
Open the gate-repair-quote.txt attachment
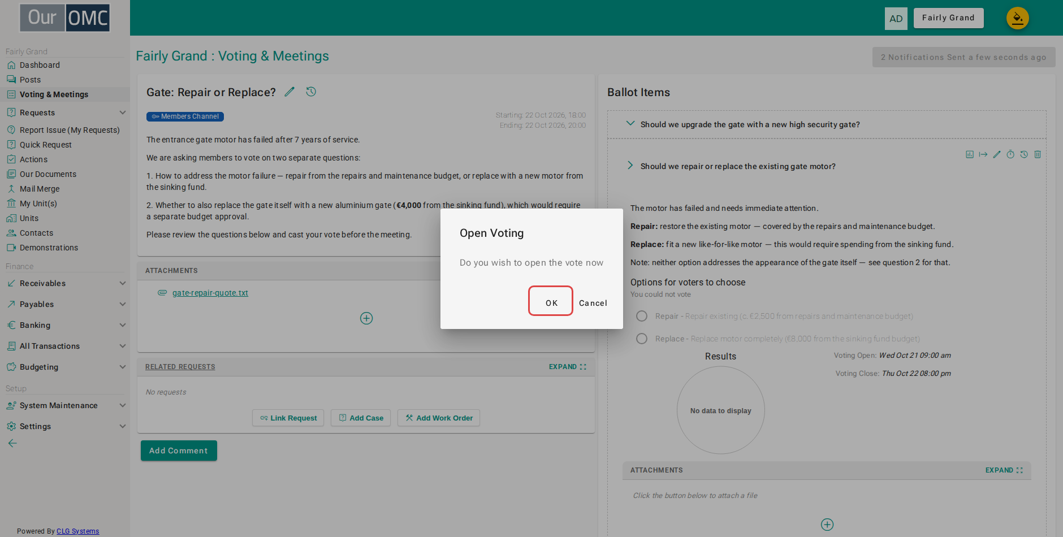(210, 293)
